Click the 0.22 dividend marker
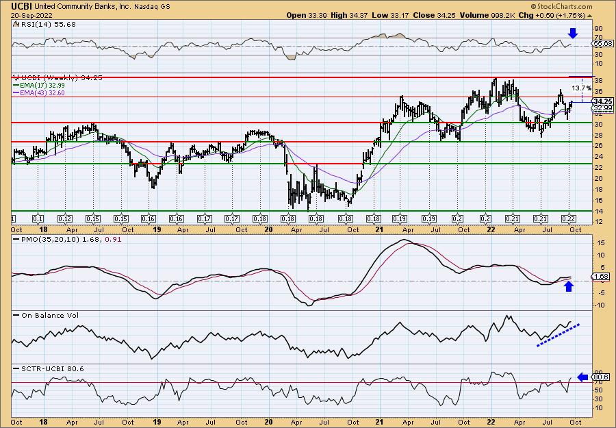Screen dimensions: 616x428 point(569,219)
